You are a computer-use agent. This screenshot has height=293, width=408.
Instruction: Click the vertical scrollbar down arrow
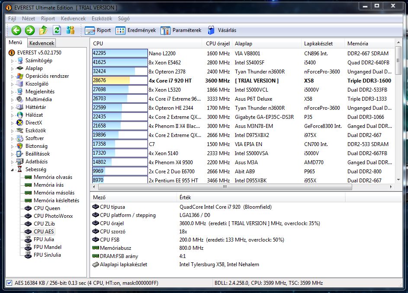click(398, 180)
